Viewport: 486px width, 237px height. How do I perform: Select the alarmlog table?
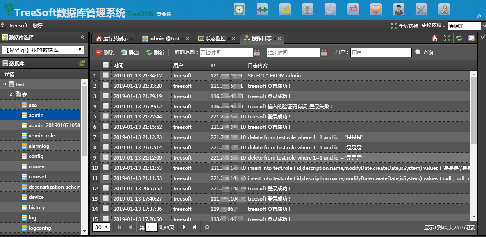tap(39, 146)
